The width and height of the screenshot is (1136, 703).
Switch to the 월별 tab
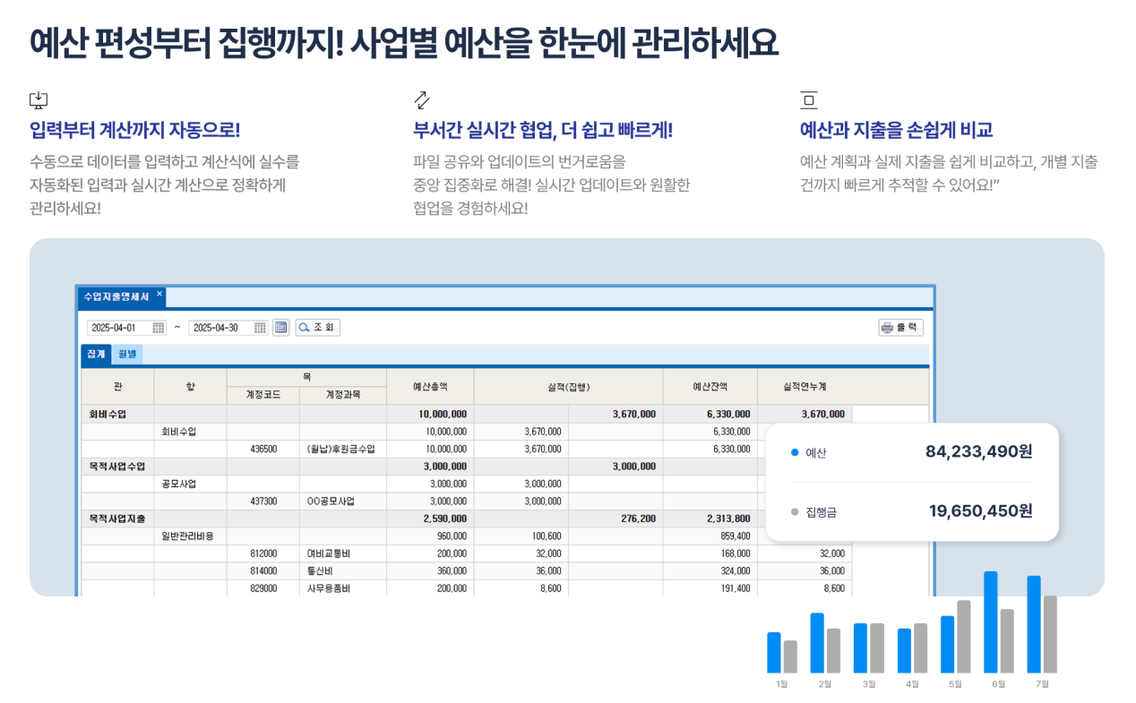click(x=127, y=355)
